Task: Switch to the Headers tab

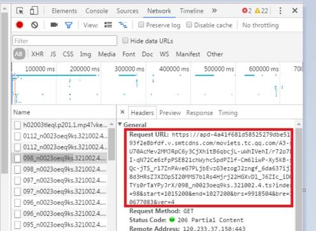Action: (142, 113)
